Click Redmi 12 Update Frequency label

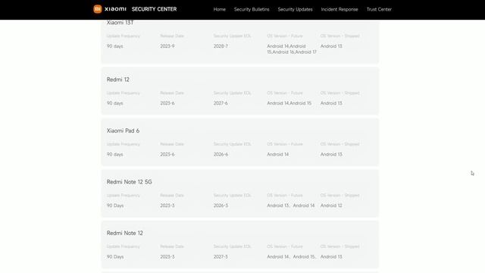123,93
